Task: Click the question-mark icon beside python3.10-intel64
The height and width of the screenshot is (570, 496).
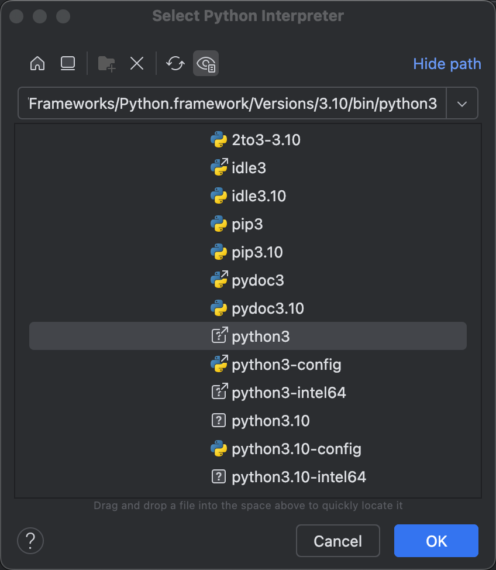Action: 219,476
